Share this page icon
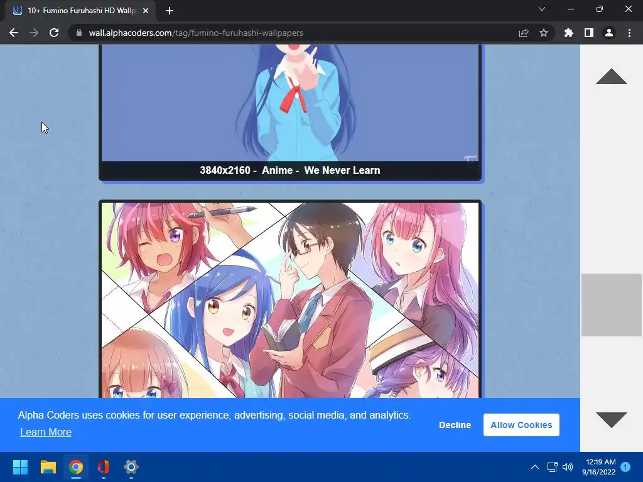The height and width of the screenshot is (482, 643). pos(524,33)
